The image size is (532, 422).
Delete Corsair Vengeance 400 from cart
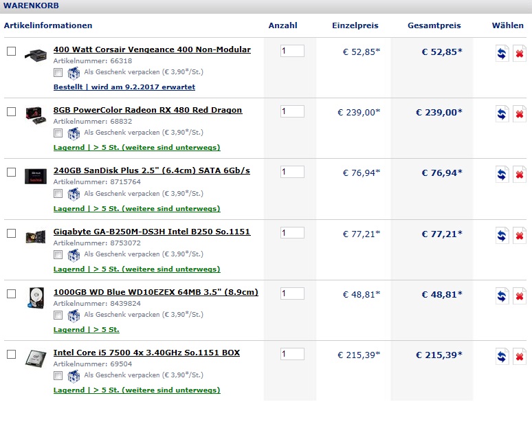pyautogui.click(x=519, y=53)
